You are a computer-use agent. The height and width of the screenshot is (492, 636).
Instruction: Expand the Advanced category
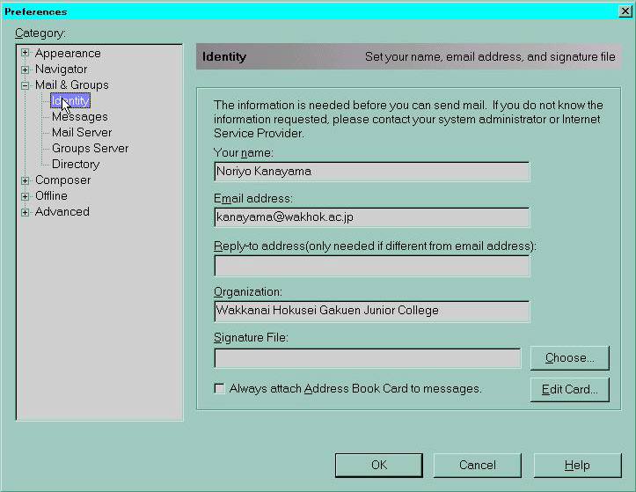(26, 212)
